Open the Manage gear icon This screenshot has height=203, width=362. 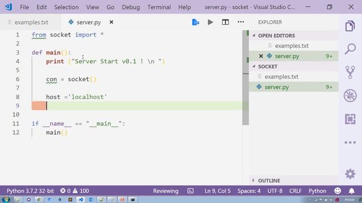350,174
